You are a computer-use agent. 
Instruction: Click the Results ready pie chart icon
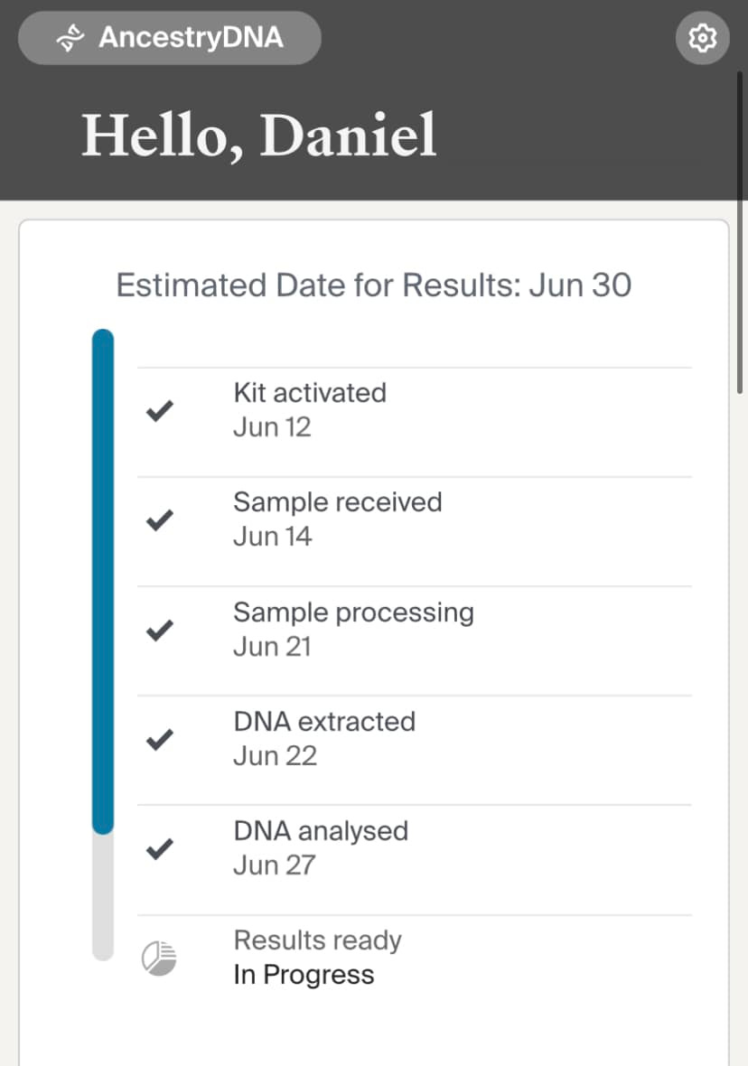point(159,958)
